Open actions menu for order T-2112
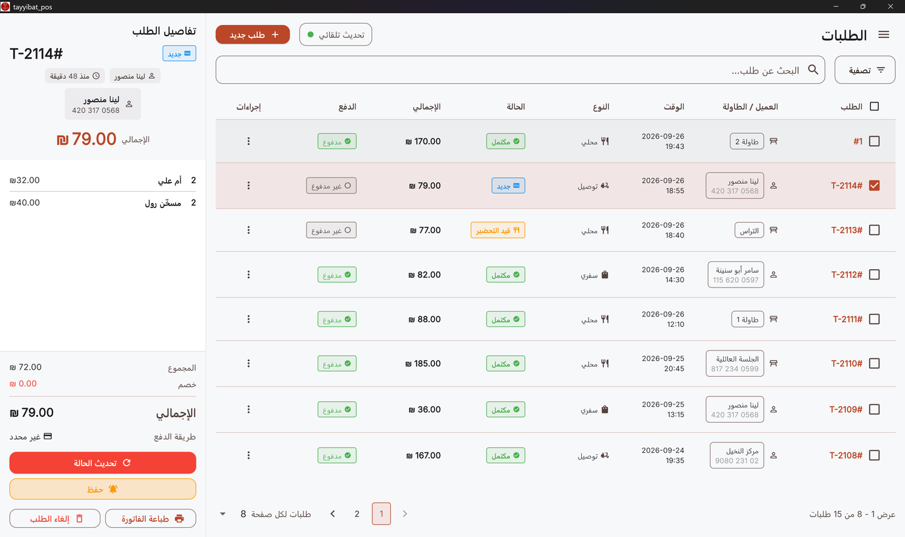The width and height of the screenshot is (905, 537). pyautogui.click(x=248, y=274)
